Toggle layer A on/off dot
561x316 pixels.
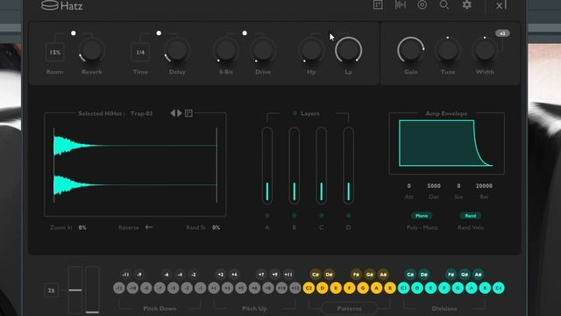coord(266,215)
